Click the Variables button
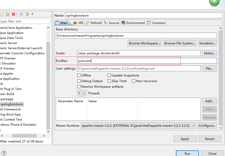The image size is (225, 156). (x=207, y=43)
